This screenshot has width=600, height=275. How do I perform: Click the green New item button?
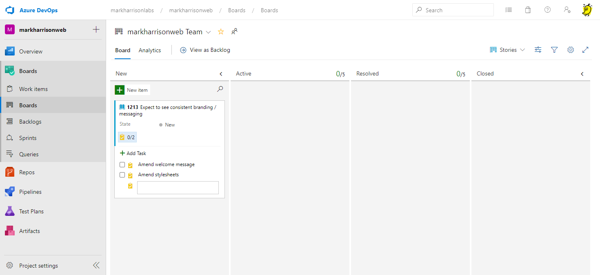132,90
